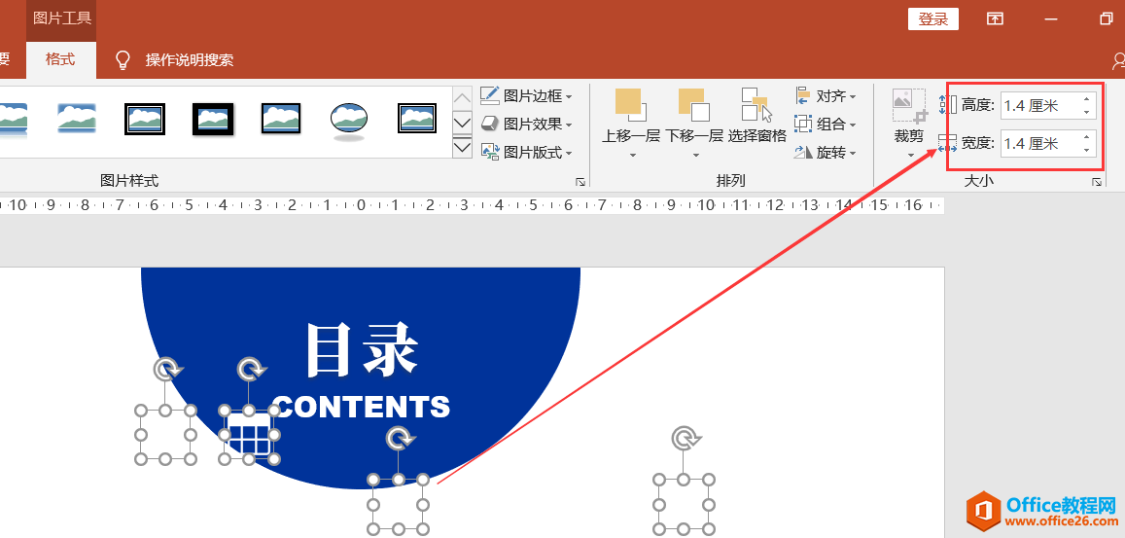The height and width of the screenshot is (538, 1125).
Task: Decrease the 宽度 width value with down stepper
Action: [1087, 150]
